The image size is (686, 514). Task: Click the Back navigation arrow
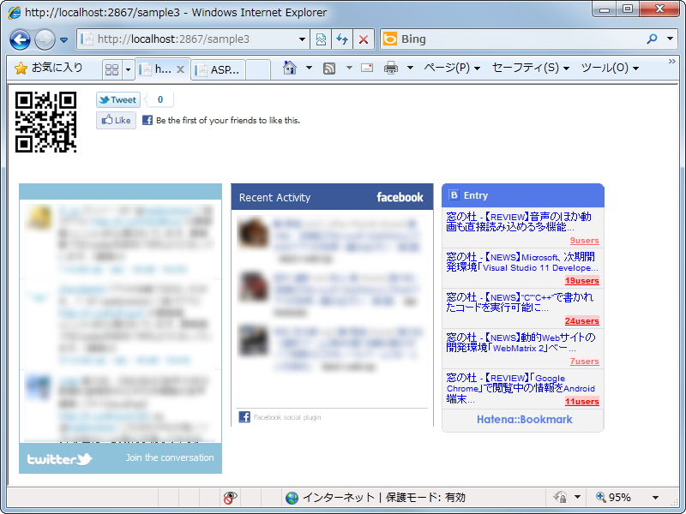tap(20, 39)
